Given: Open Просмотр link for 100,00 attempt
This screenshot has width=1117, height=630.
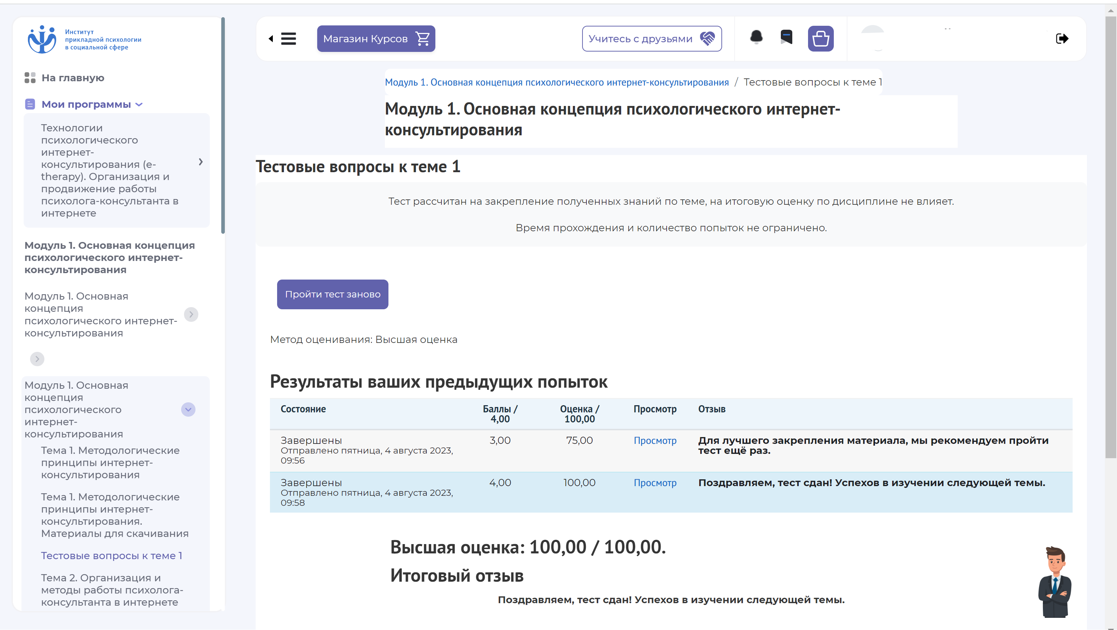Looking at the screenshot, I should (655, 483).
